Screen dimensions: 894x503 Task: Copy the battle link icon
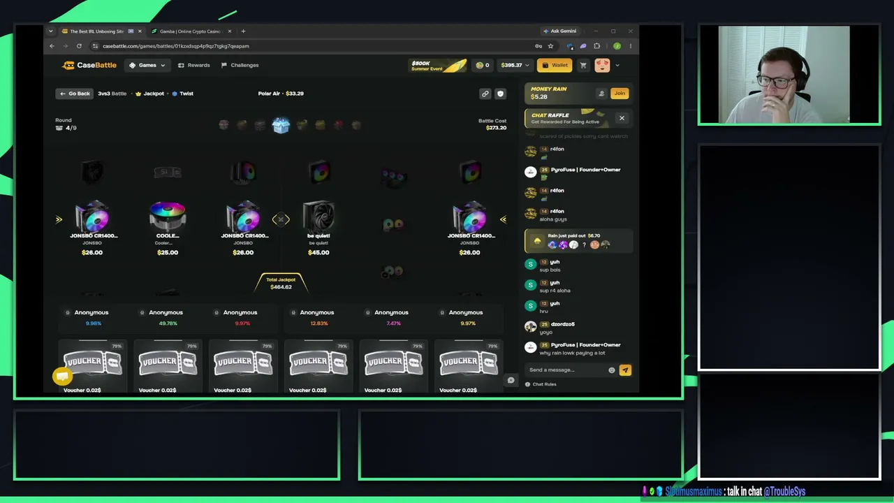[x=485, y=94]
